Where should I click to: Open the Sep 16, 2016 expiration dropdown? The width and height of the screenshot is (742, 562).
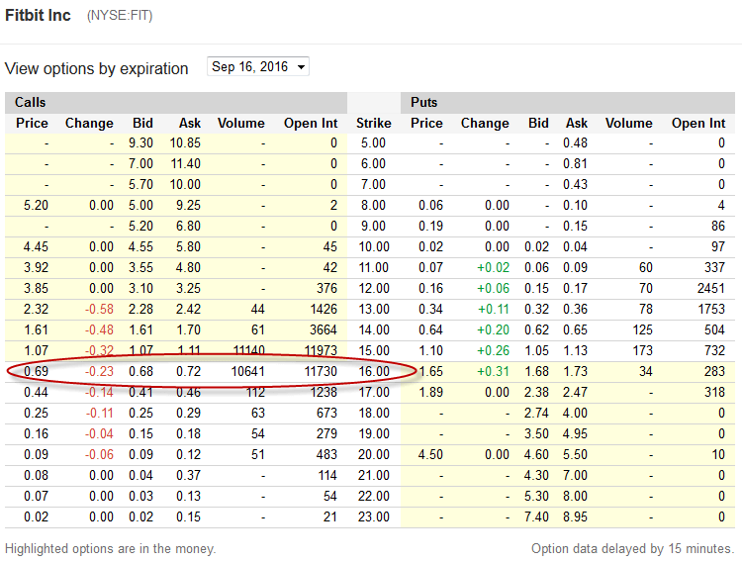[258, 66]
